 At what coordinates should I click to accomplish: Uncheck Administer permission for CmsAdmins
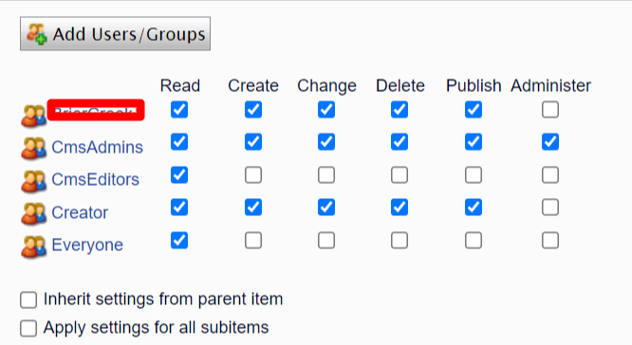(x=550, y=142)
